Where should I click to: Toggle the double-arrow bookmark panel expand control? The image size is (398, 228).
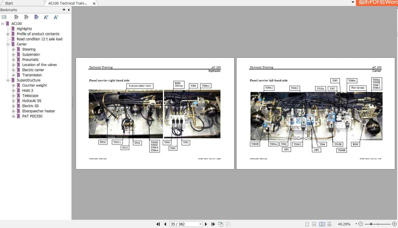[64, 10]
